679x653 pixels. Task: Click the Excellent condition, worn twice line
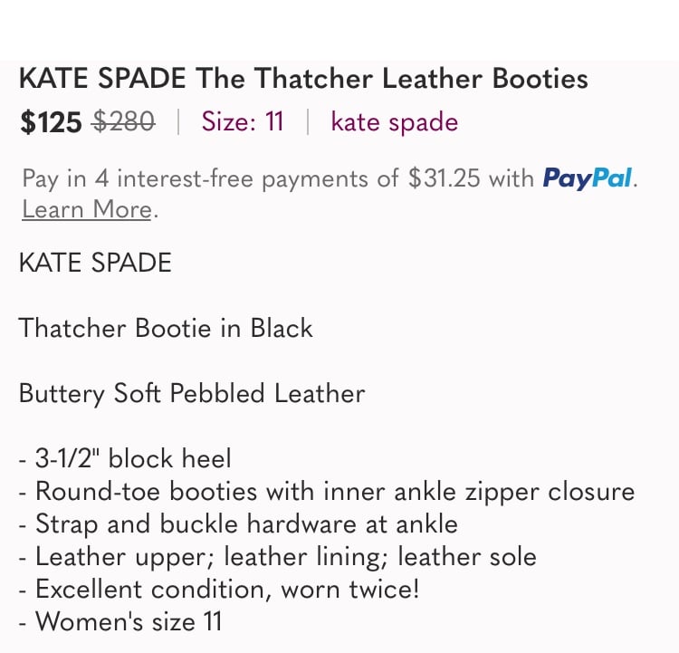(x=219, y=590)
